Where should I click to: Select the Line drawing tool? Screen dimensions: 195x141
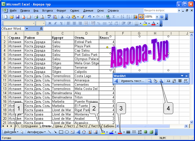click(49, 132)
